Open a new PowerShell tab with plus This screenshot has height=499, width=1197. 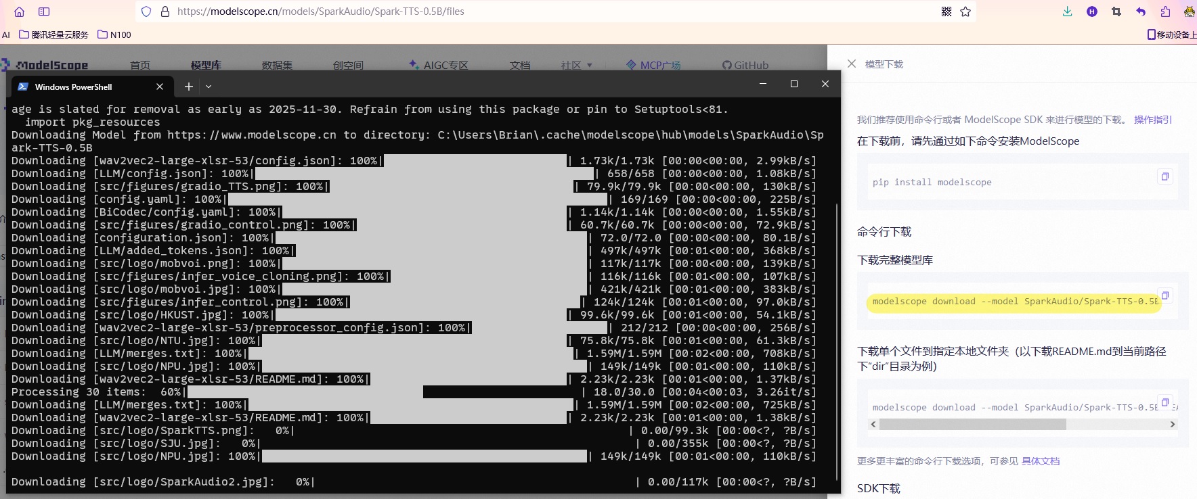coord(189,87)
